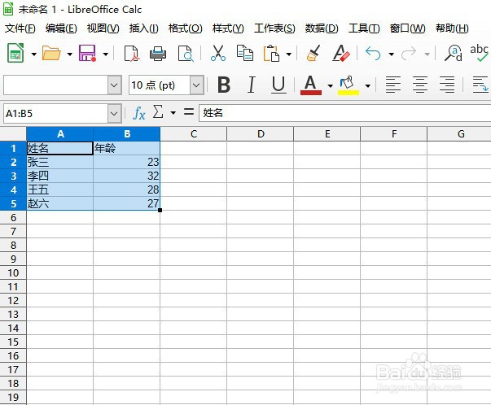Click the New Spreadsheet icon
Screen dimensions: 491x405
point(15,53)
